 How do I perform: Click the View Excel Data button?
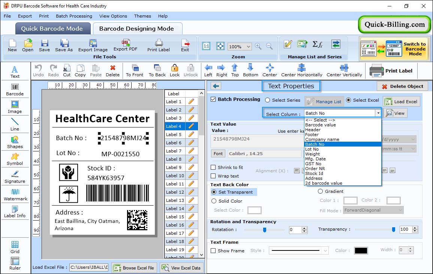point(181,268)
